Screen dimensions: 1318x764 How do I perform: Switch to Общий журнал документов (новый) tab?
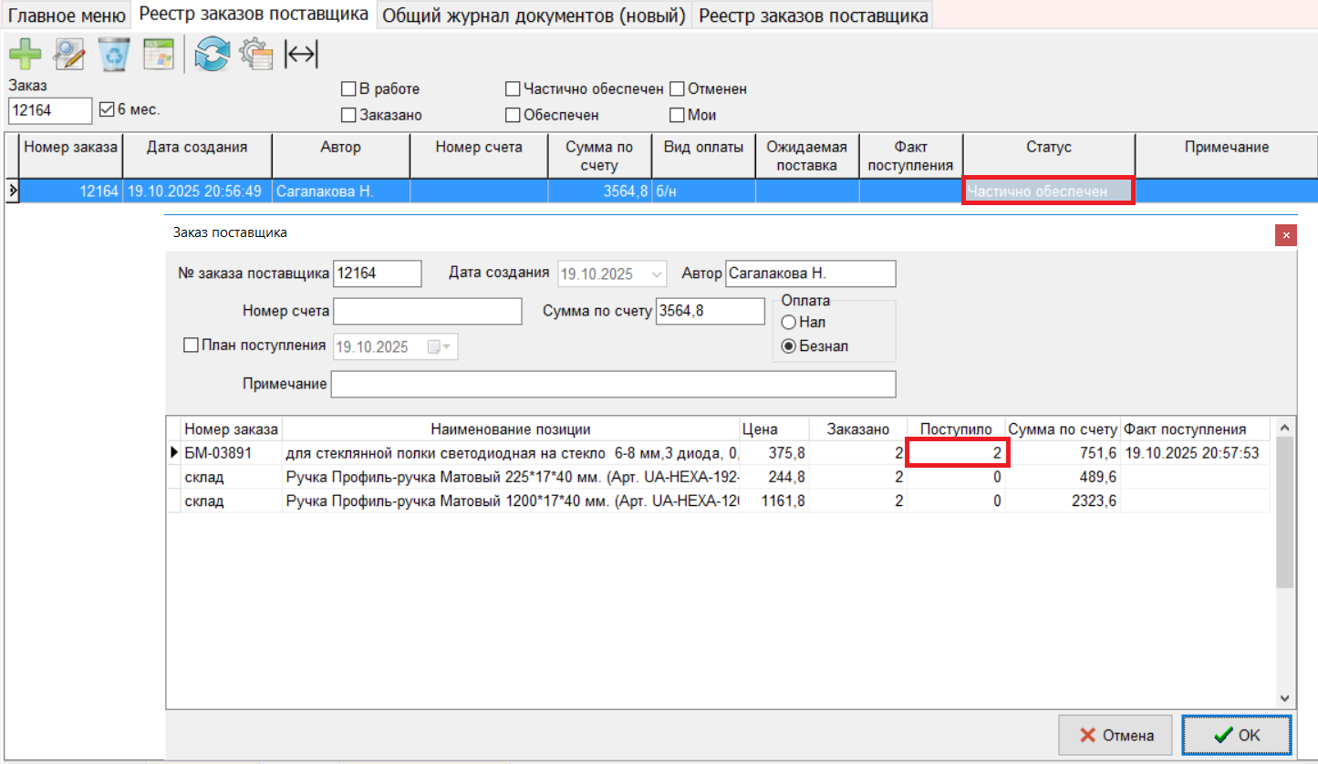pyautogui.click(x=534, y=15)
